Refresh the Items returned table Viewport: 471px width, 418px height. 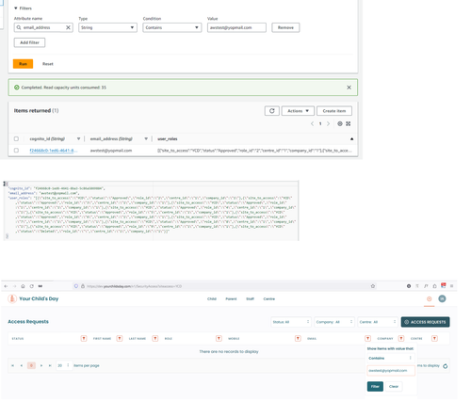point(272,111)
